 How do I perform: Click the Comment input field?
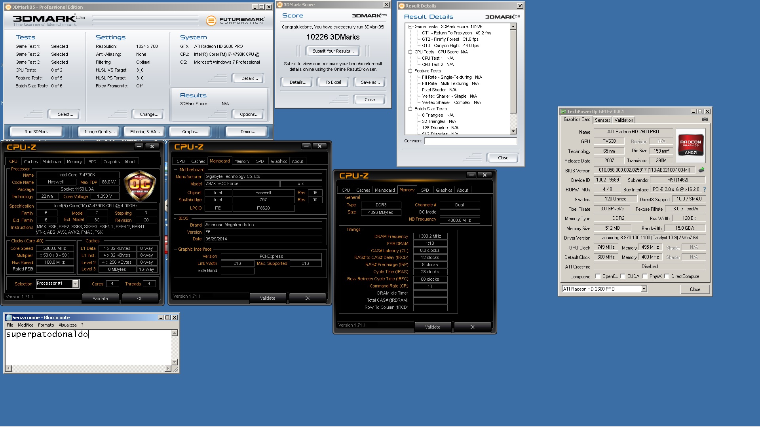(x=471, y=141)
